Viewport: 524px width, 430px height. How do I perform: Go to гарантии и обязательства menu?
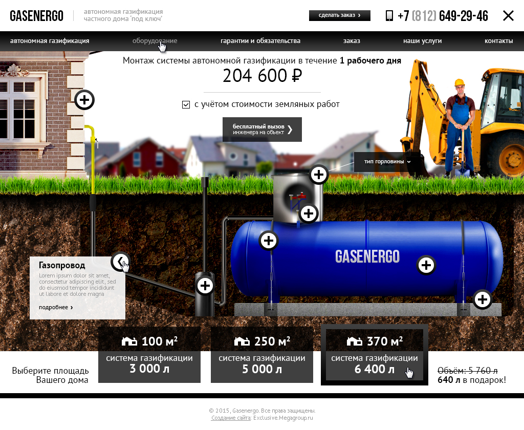(260, 41)
